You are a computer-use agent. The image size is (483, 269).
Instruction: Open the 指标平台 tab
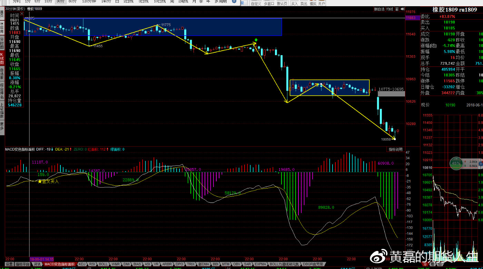[x=23, y=264]
